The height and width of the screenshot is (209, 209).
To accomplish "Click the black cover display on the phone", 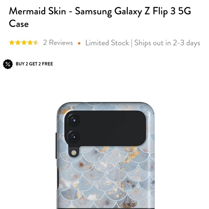I will click(x=105, y=129).
